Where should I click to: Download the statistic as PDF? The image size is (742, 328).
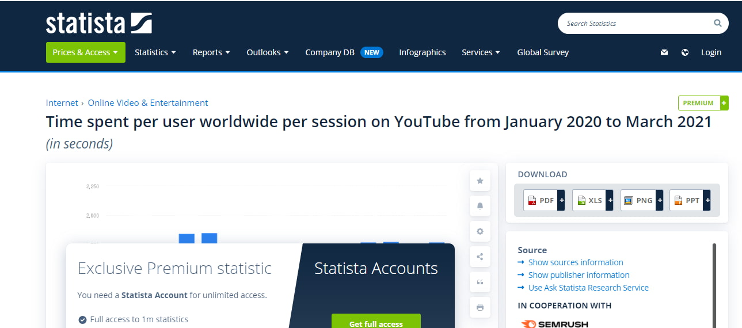[544, 200]
